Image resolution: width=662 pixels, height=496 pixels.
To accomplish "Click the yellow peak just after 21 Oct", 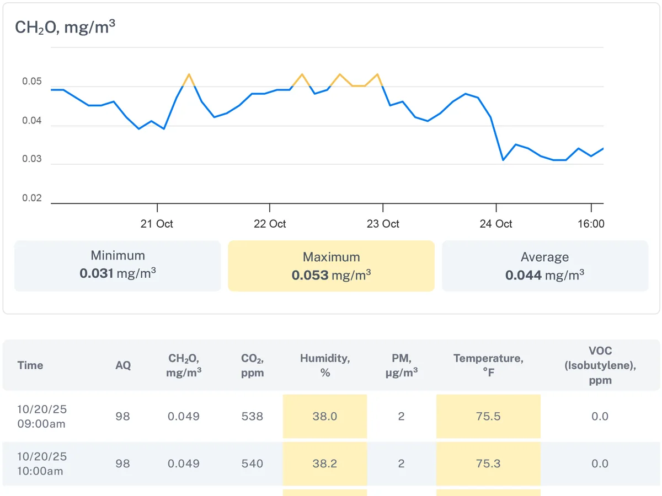I will click(189, 74).
